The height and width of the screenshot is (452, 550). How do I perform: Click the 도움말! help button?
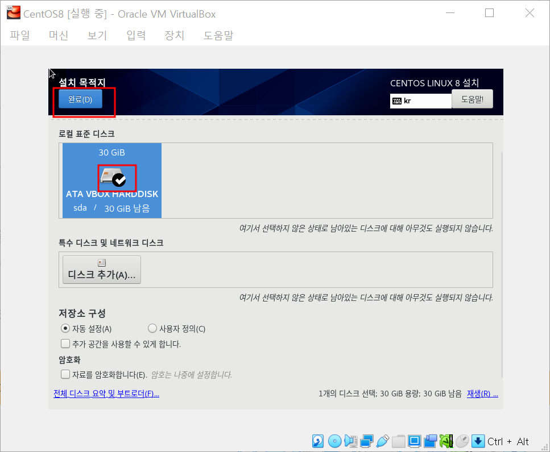pyautogui.click(x=472, y=99)
